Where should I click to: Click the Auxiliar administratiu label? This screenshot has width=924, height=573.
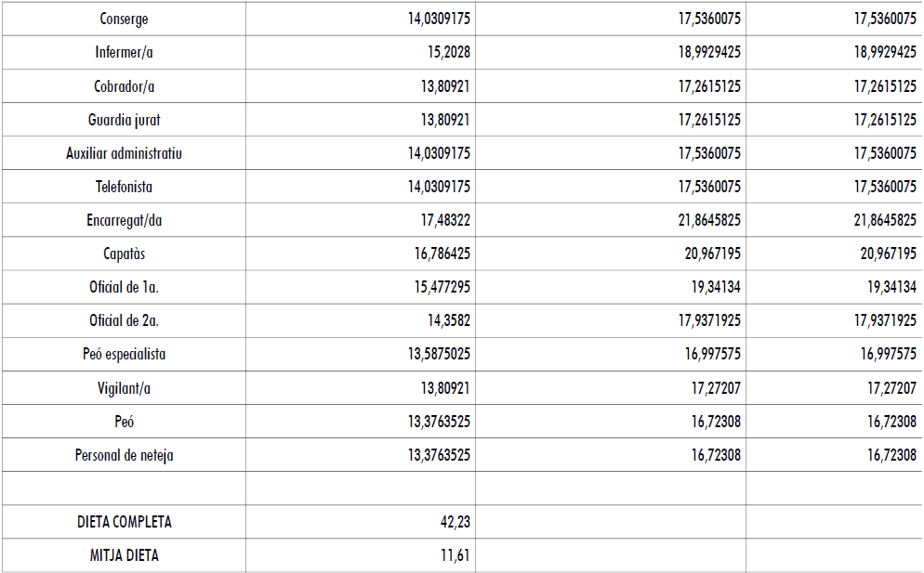pyautogui.click(x=124, y=153)
